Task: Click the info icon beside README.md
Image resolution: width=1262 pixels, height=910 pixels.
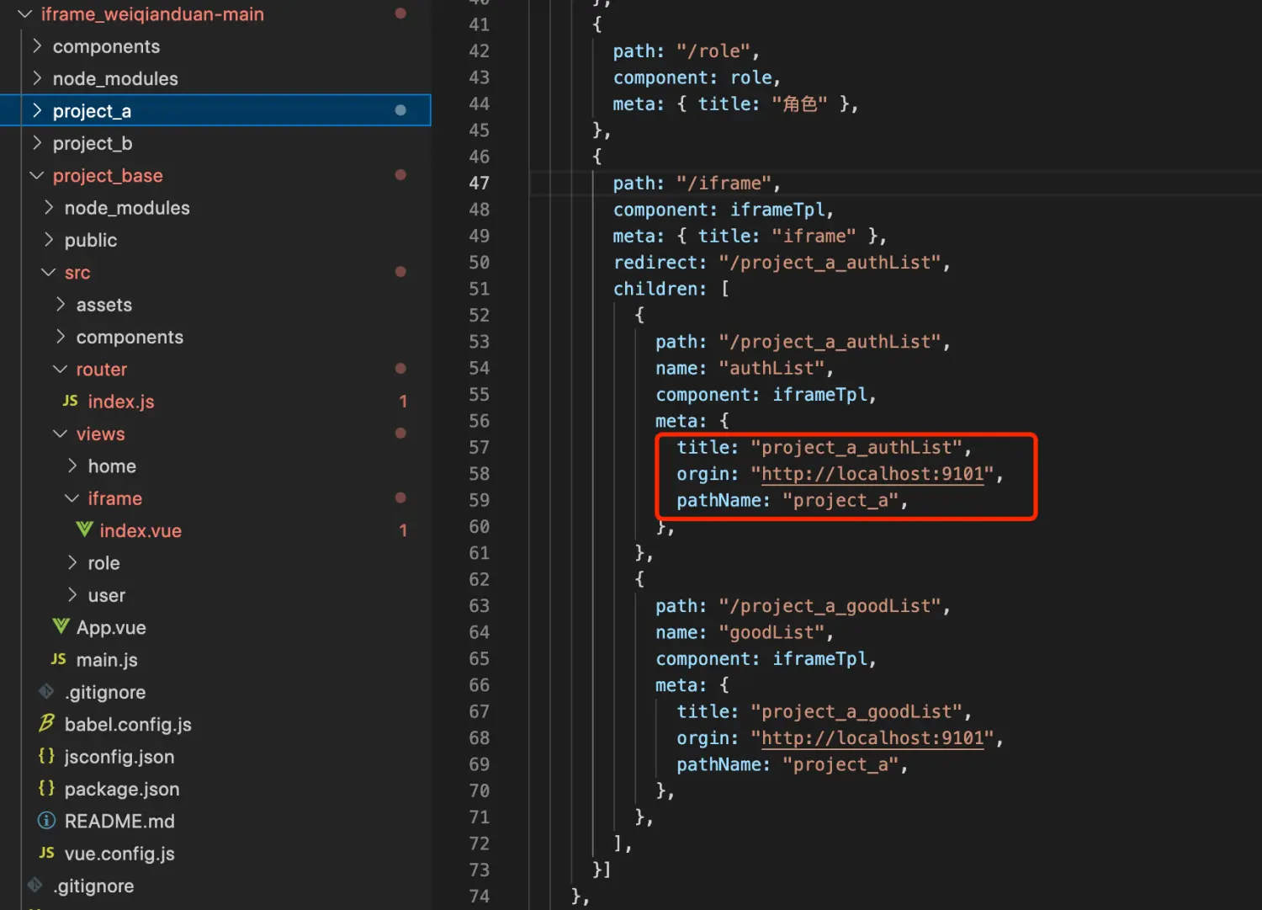Action: point(47,821)
